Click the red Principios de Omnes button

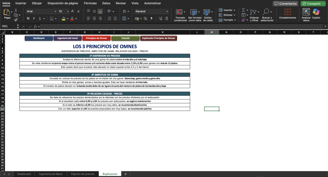pyautogui.click(x=96, y=38)
